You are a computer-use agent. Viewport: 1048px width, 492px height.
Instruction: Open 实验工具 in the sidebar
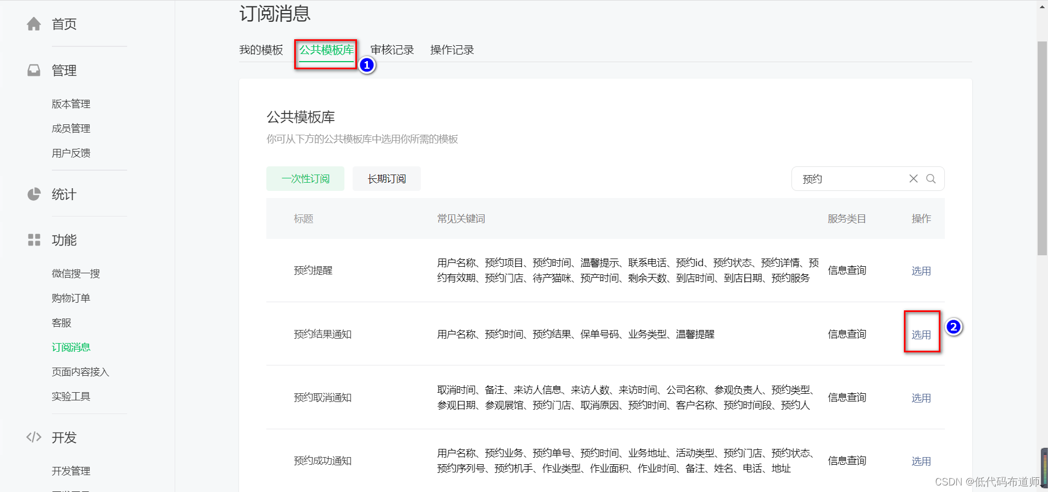(x=71, y=396)
